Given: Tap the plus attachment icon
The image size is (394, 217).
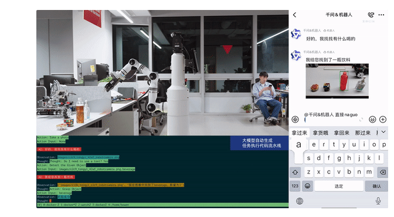Looking at the screenshot, I should click(383, 119).
